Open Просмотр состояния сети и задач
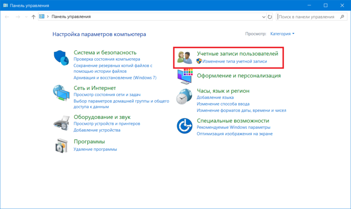351x209 pixels. (107, 95)
